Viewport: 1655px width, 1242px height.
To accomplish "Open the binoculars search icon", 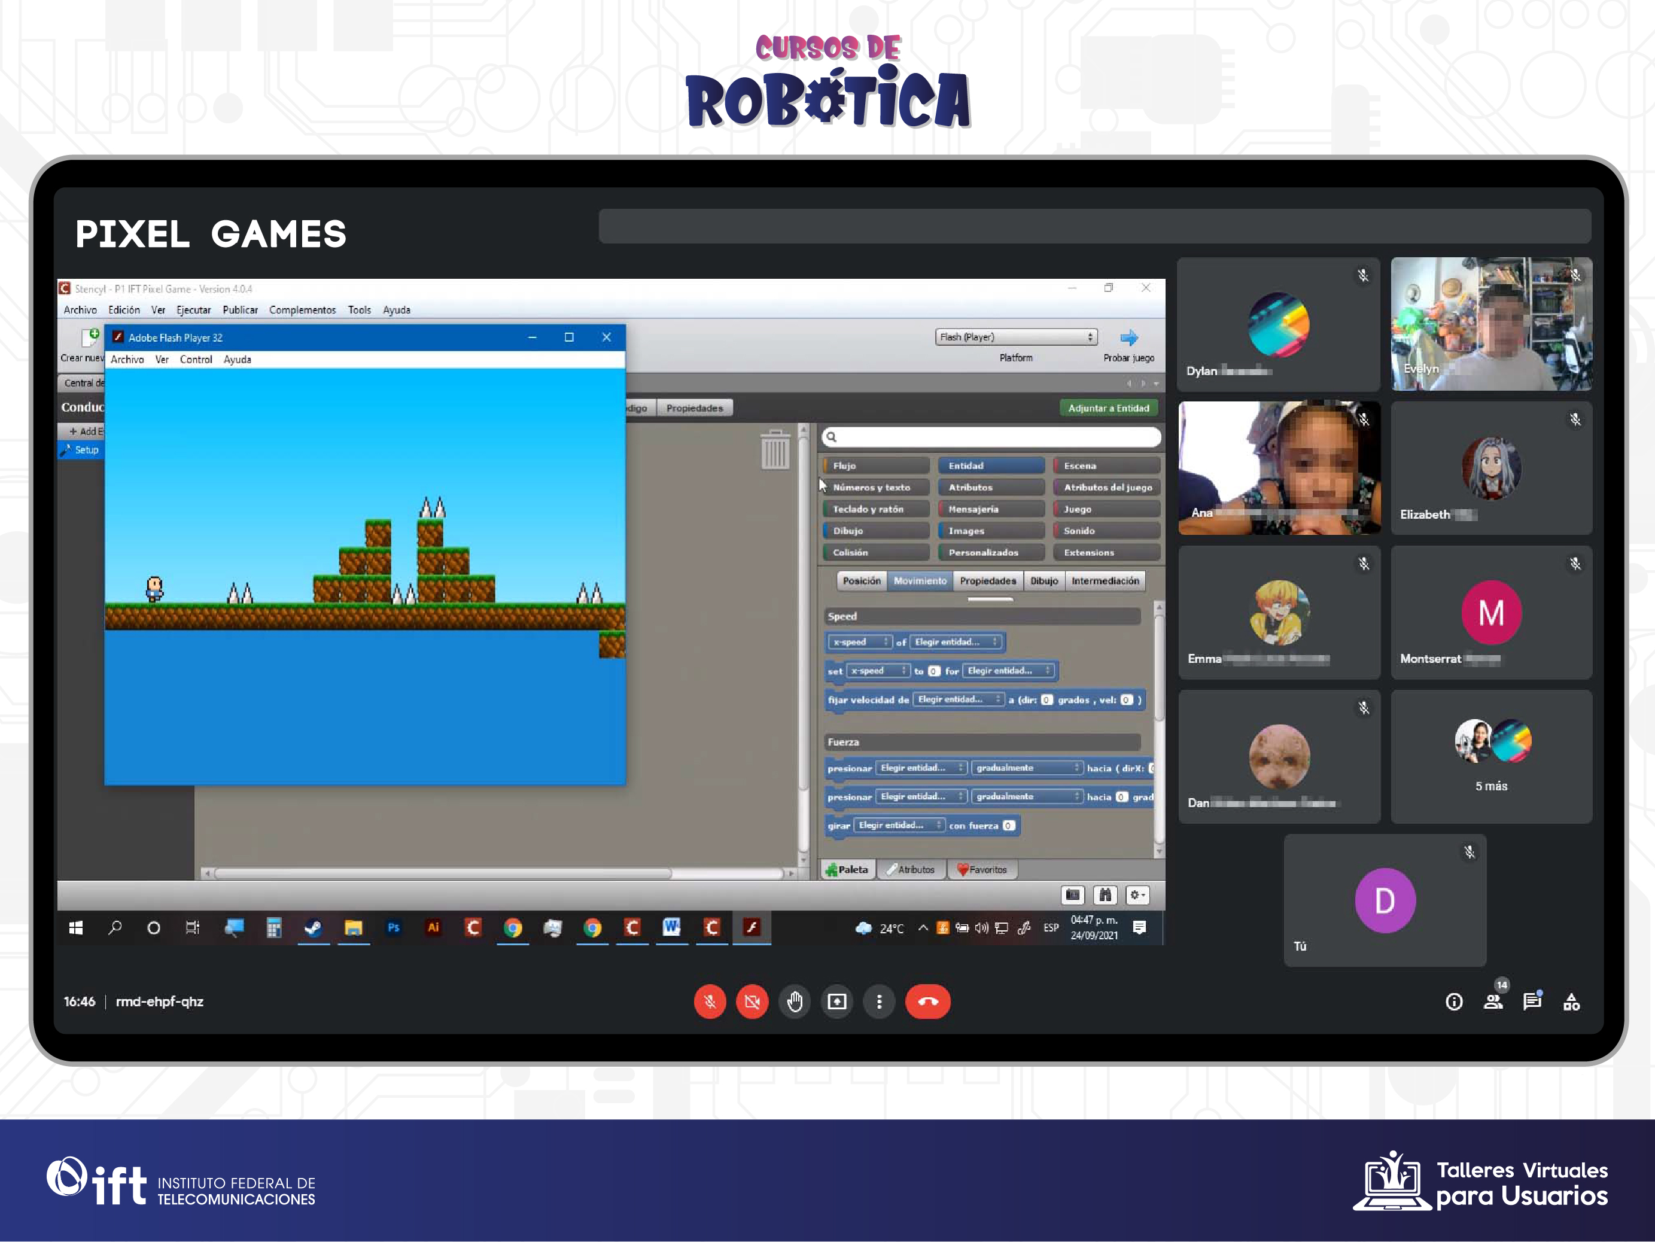I will tap(1105, 895).
